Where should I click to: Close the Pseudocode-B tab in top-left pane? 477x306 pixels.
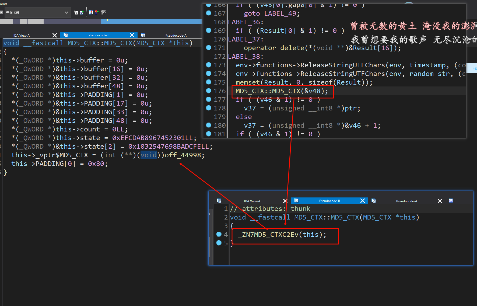coord(132,35)
